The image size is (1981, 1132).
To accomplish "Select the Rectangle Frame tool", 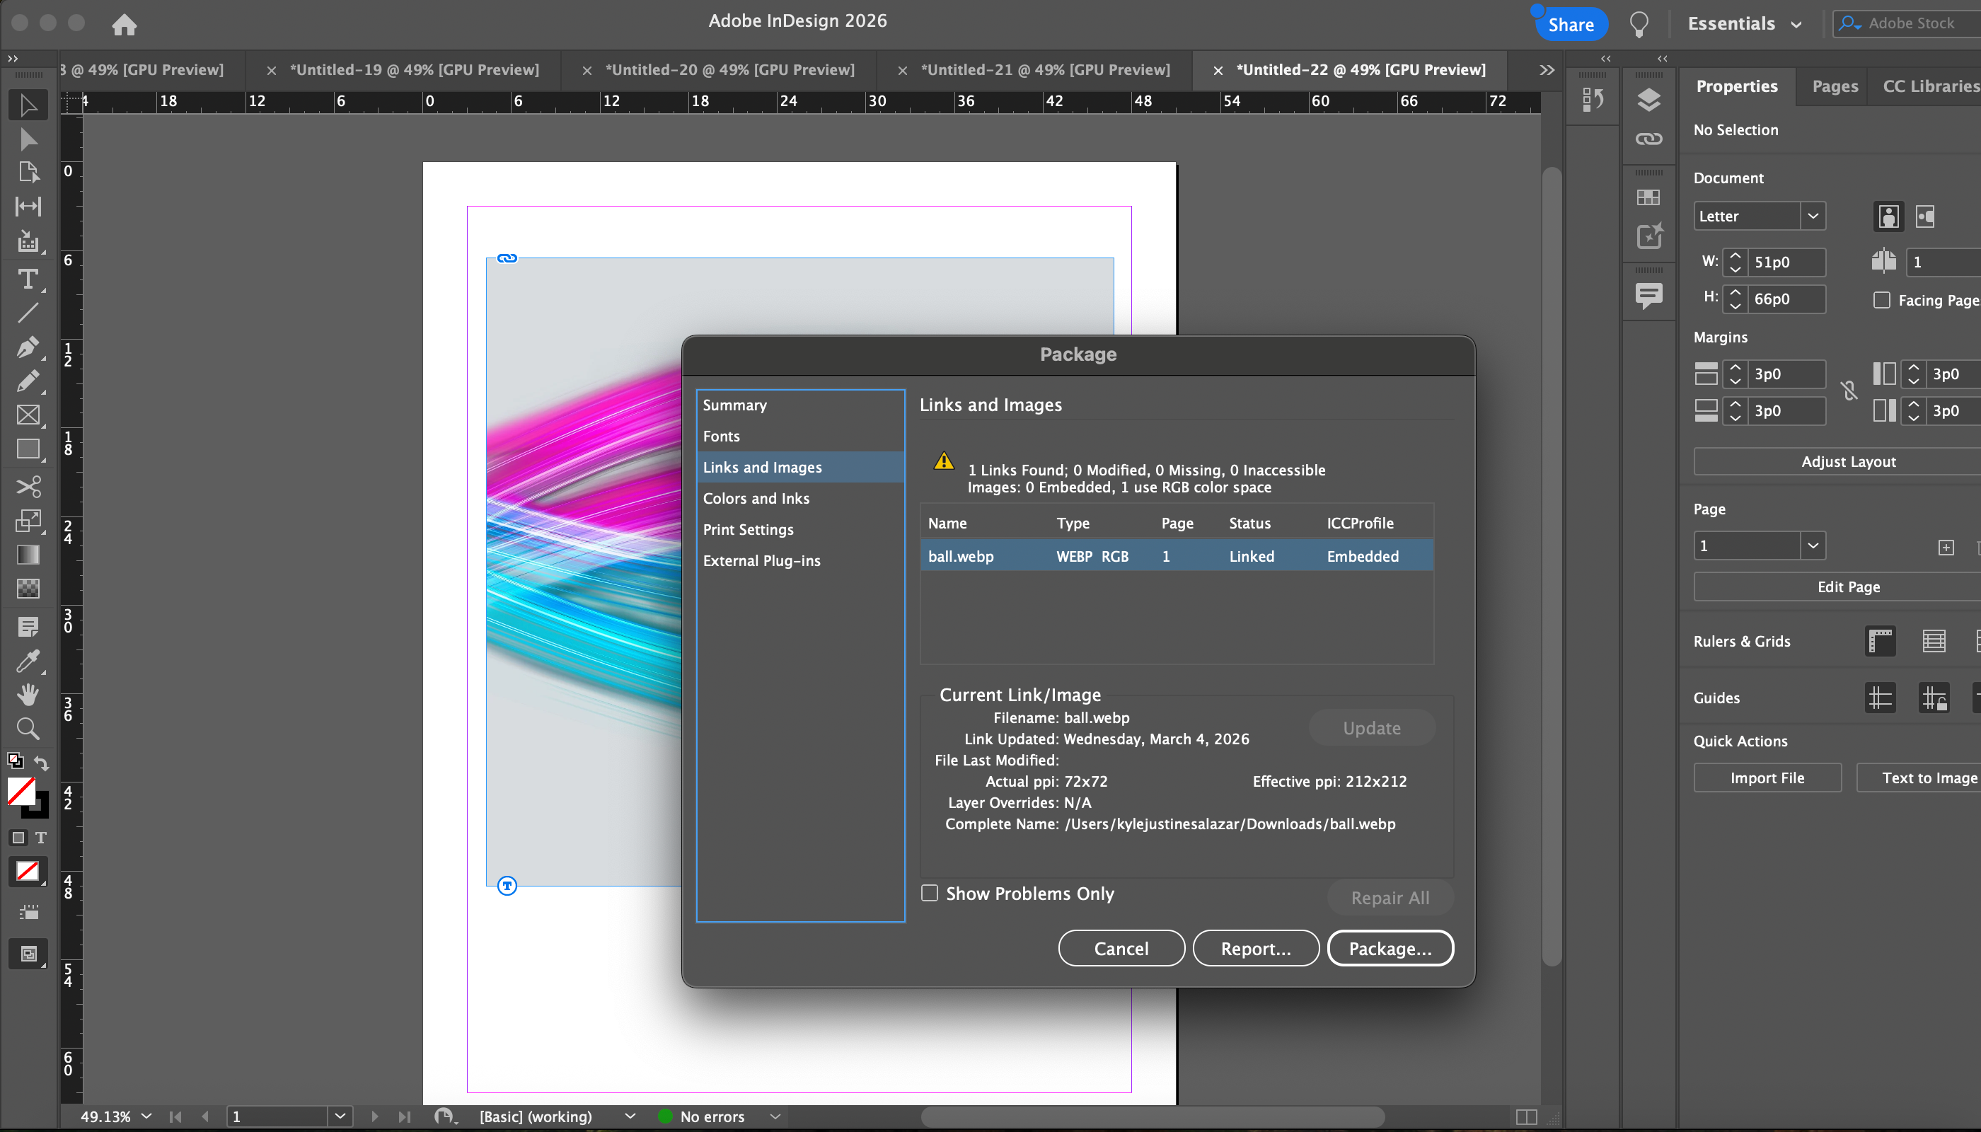I will [x=28, y=415].
